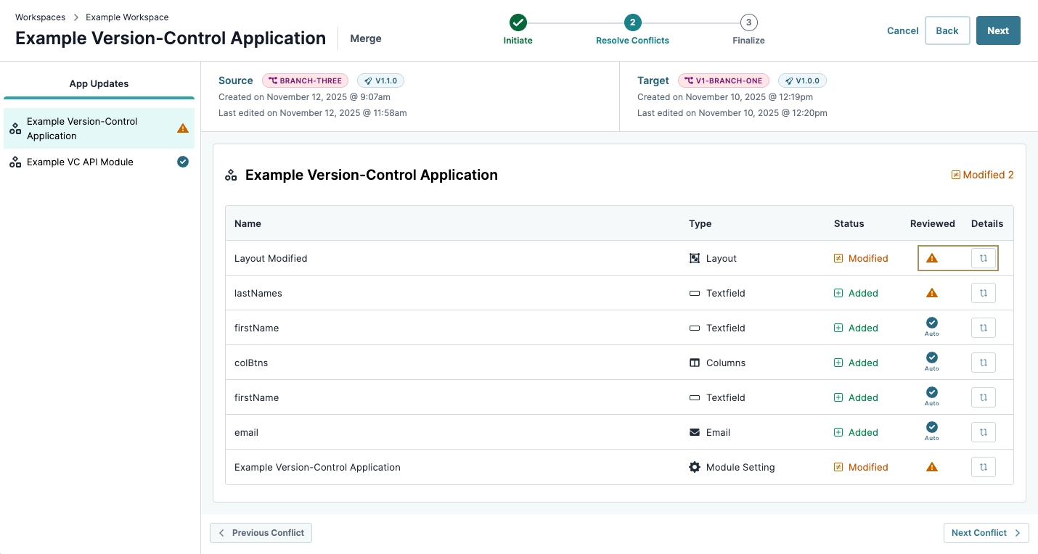The height and width of the screenshot is (554, 1038).
Task: Open the V1.1.0 source version tag
Action: [x=380, y=80]
